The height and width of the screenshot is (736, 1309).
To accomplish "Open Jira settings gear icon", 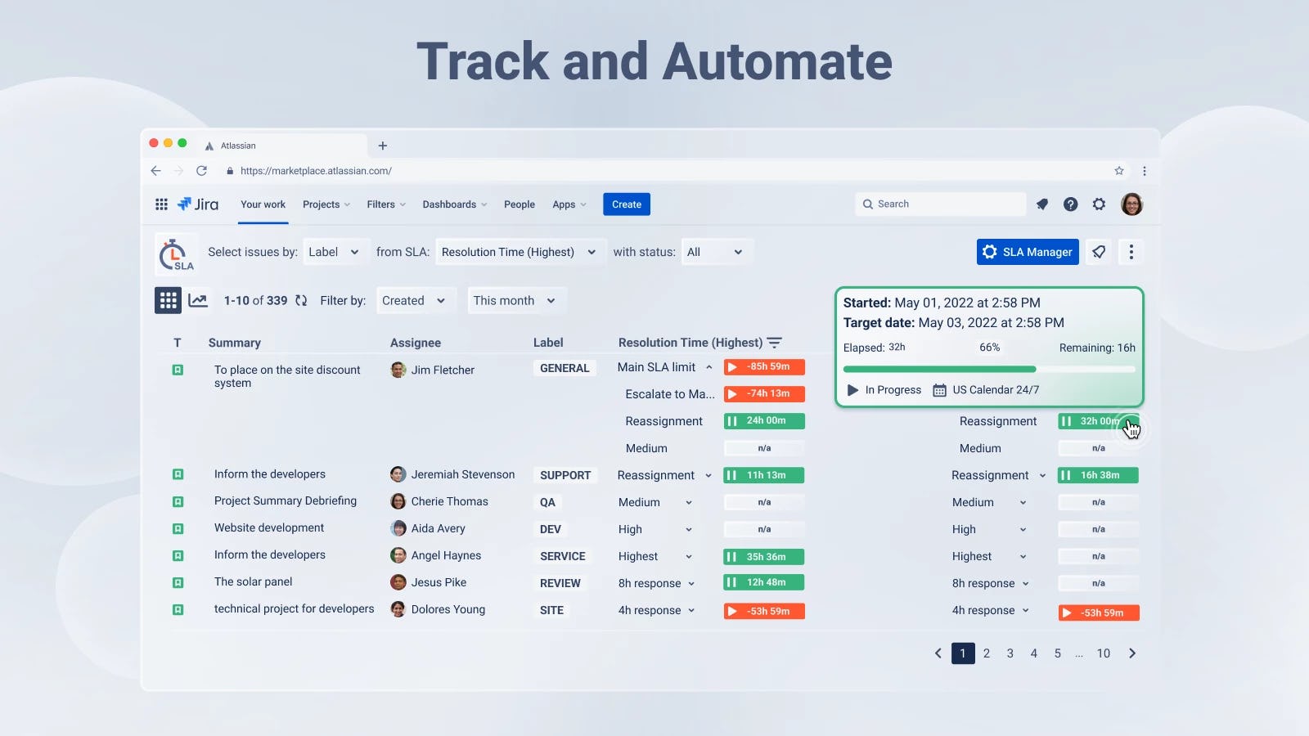I will point(1099,204).
